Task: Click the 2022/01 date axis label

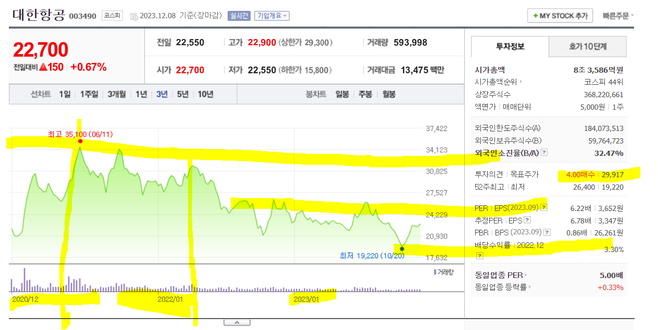Action: [170, 299]
